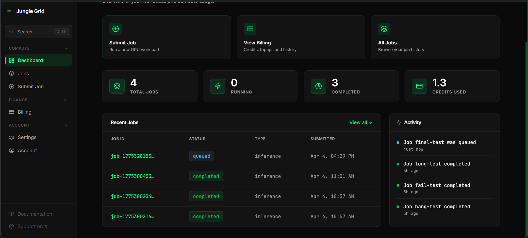The width and height of the screenshot is (528, 238).
Task: Open Settings from the sidebar
Action: pyautogui.click(x=27, y=137)
